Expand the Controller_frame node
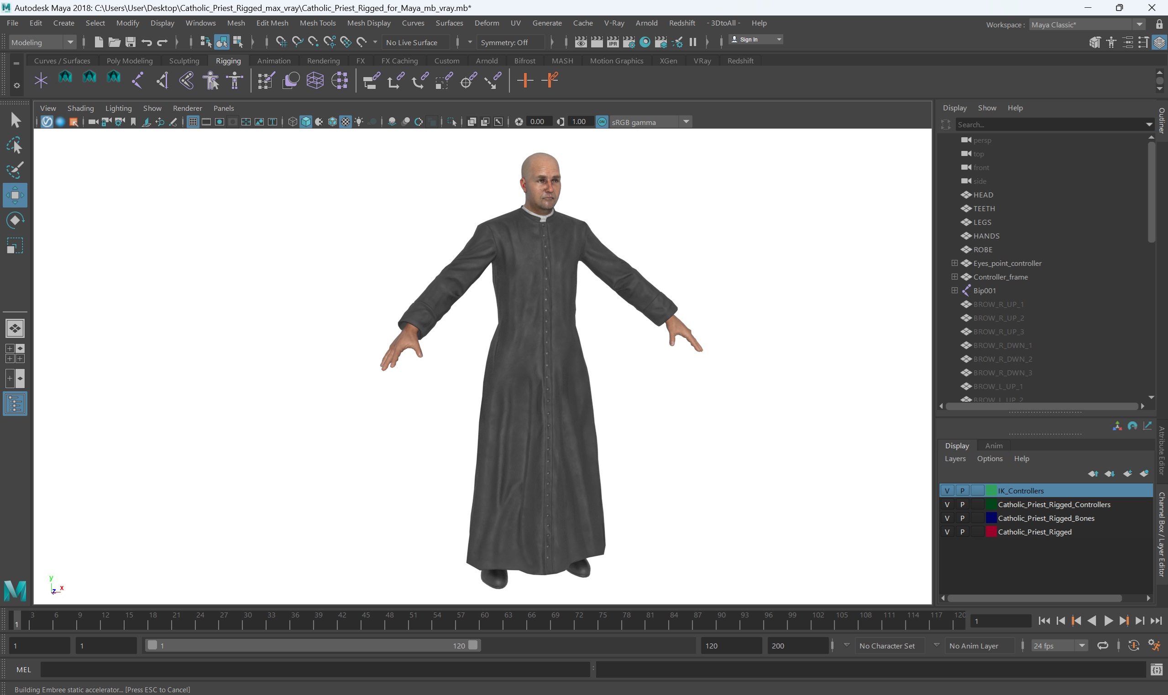Viewport: 1168px width, 695px height. (x=954, y=277)
